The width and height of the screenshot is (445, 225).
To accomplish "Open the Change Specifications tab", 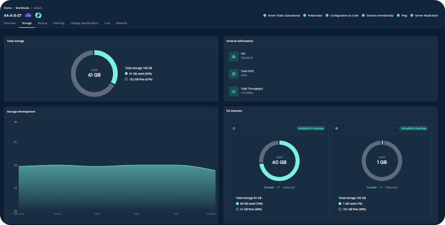I will [x=84, y=23].
